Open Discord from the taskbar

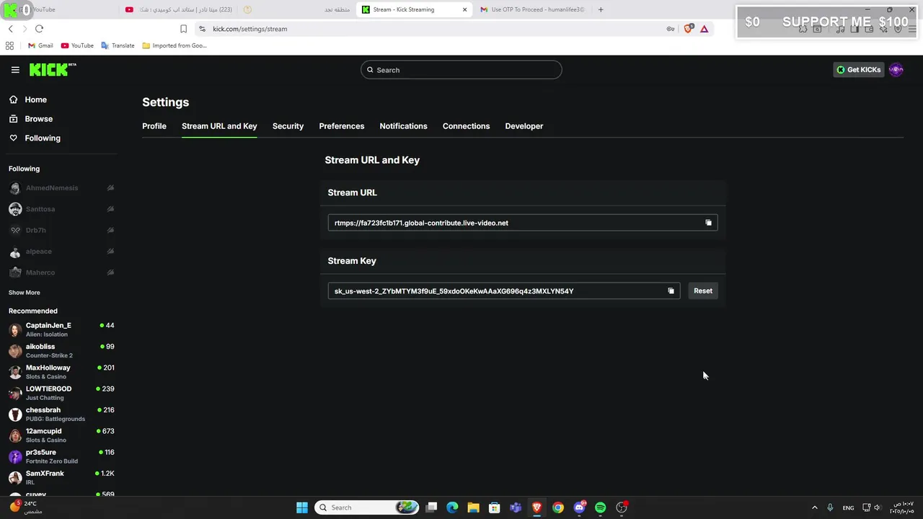click(579, 507)
